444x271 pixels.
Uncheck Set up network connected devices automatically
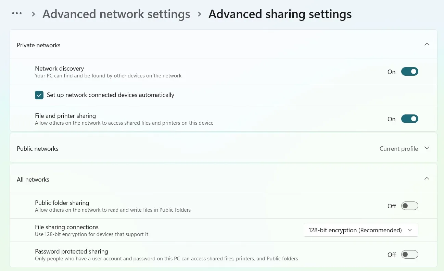click(39, 95)
